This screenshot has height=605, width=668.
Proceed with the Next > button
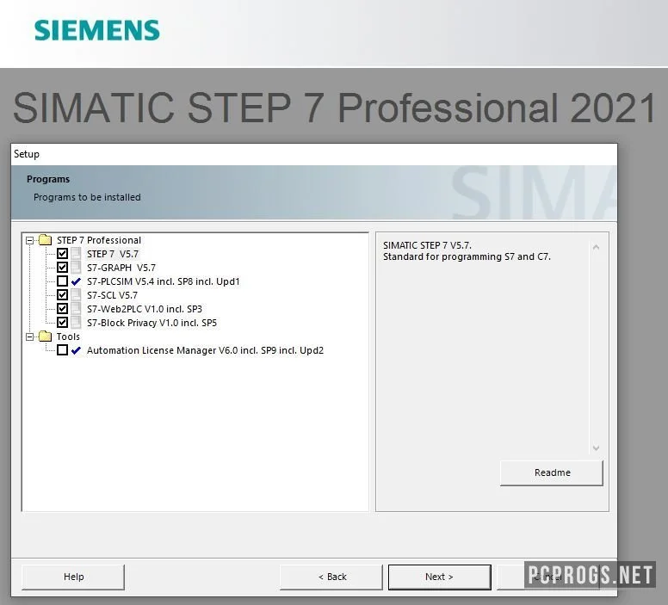(x=439, y=577)
